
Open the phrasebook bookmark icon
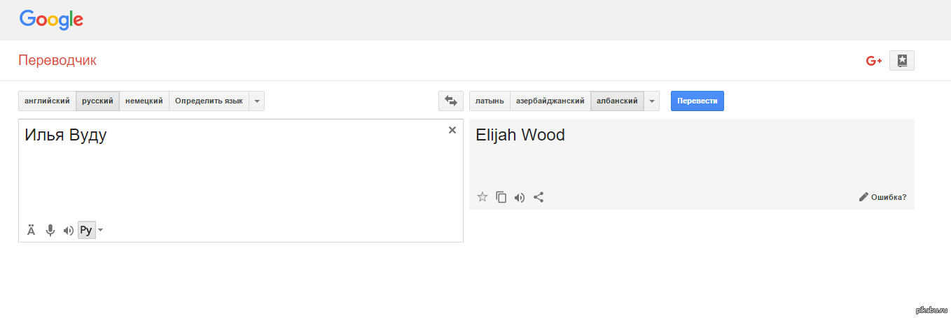tap(902, 61)
